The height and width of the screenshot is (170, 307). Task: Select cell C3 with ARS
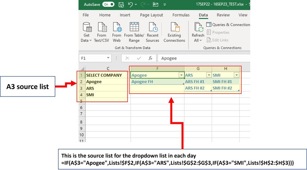pos(108,88)
